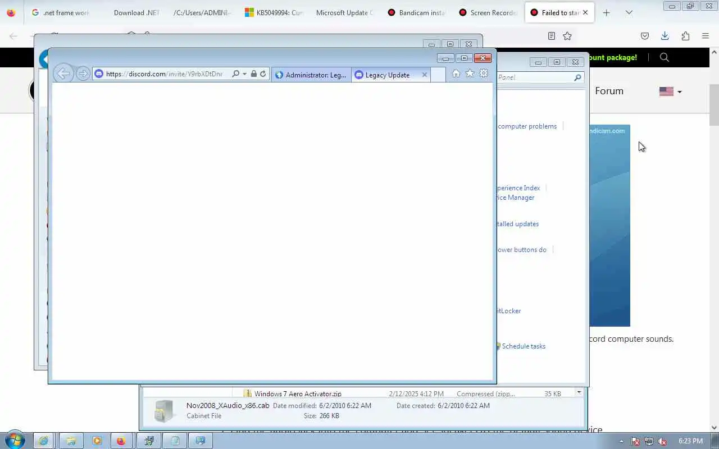Image resolution: width=719 pixels, height=449 pixels.
Task: View installed updates link in Control Panel
Action: [x=517, y=224]
